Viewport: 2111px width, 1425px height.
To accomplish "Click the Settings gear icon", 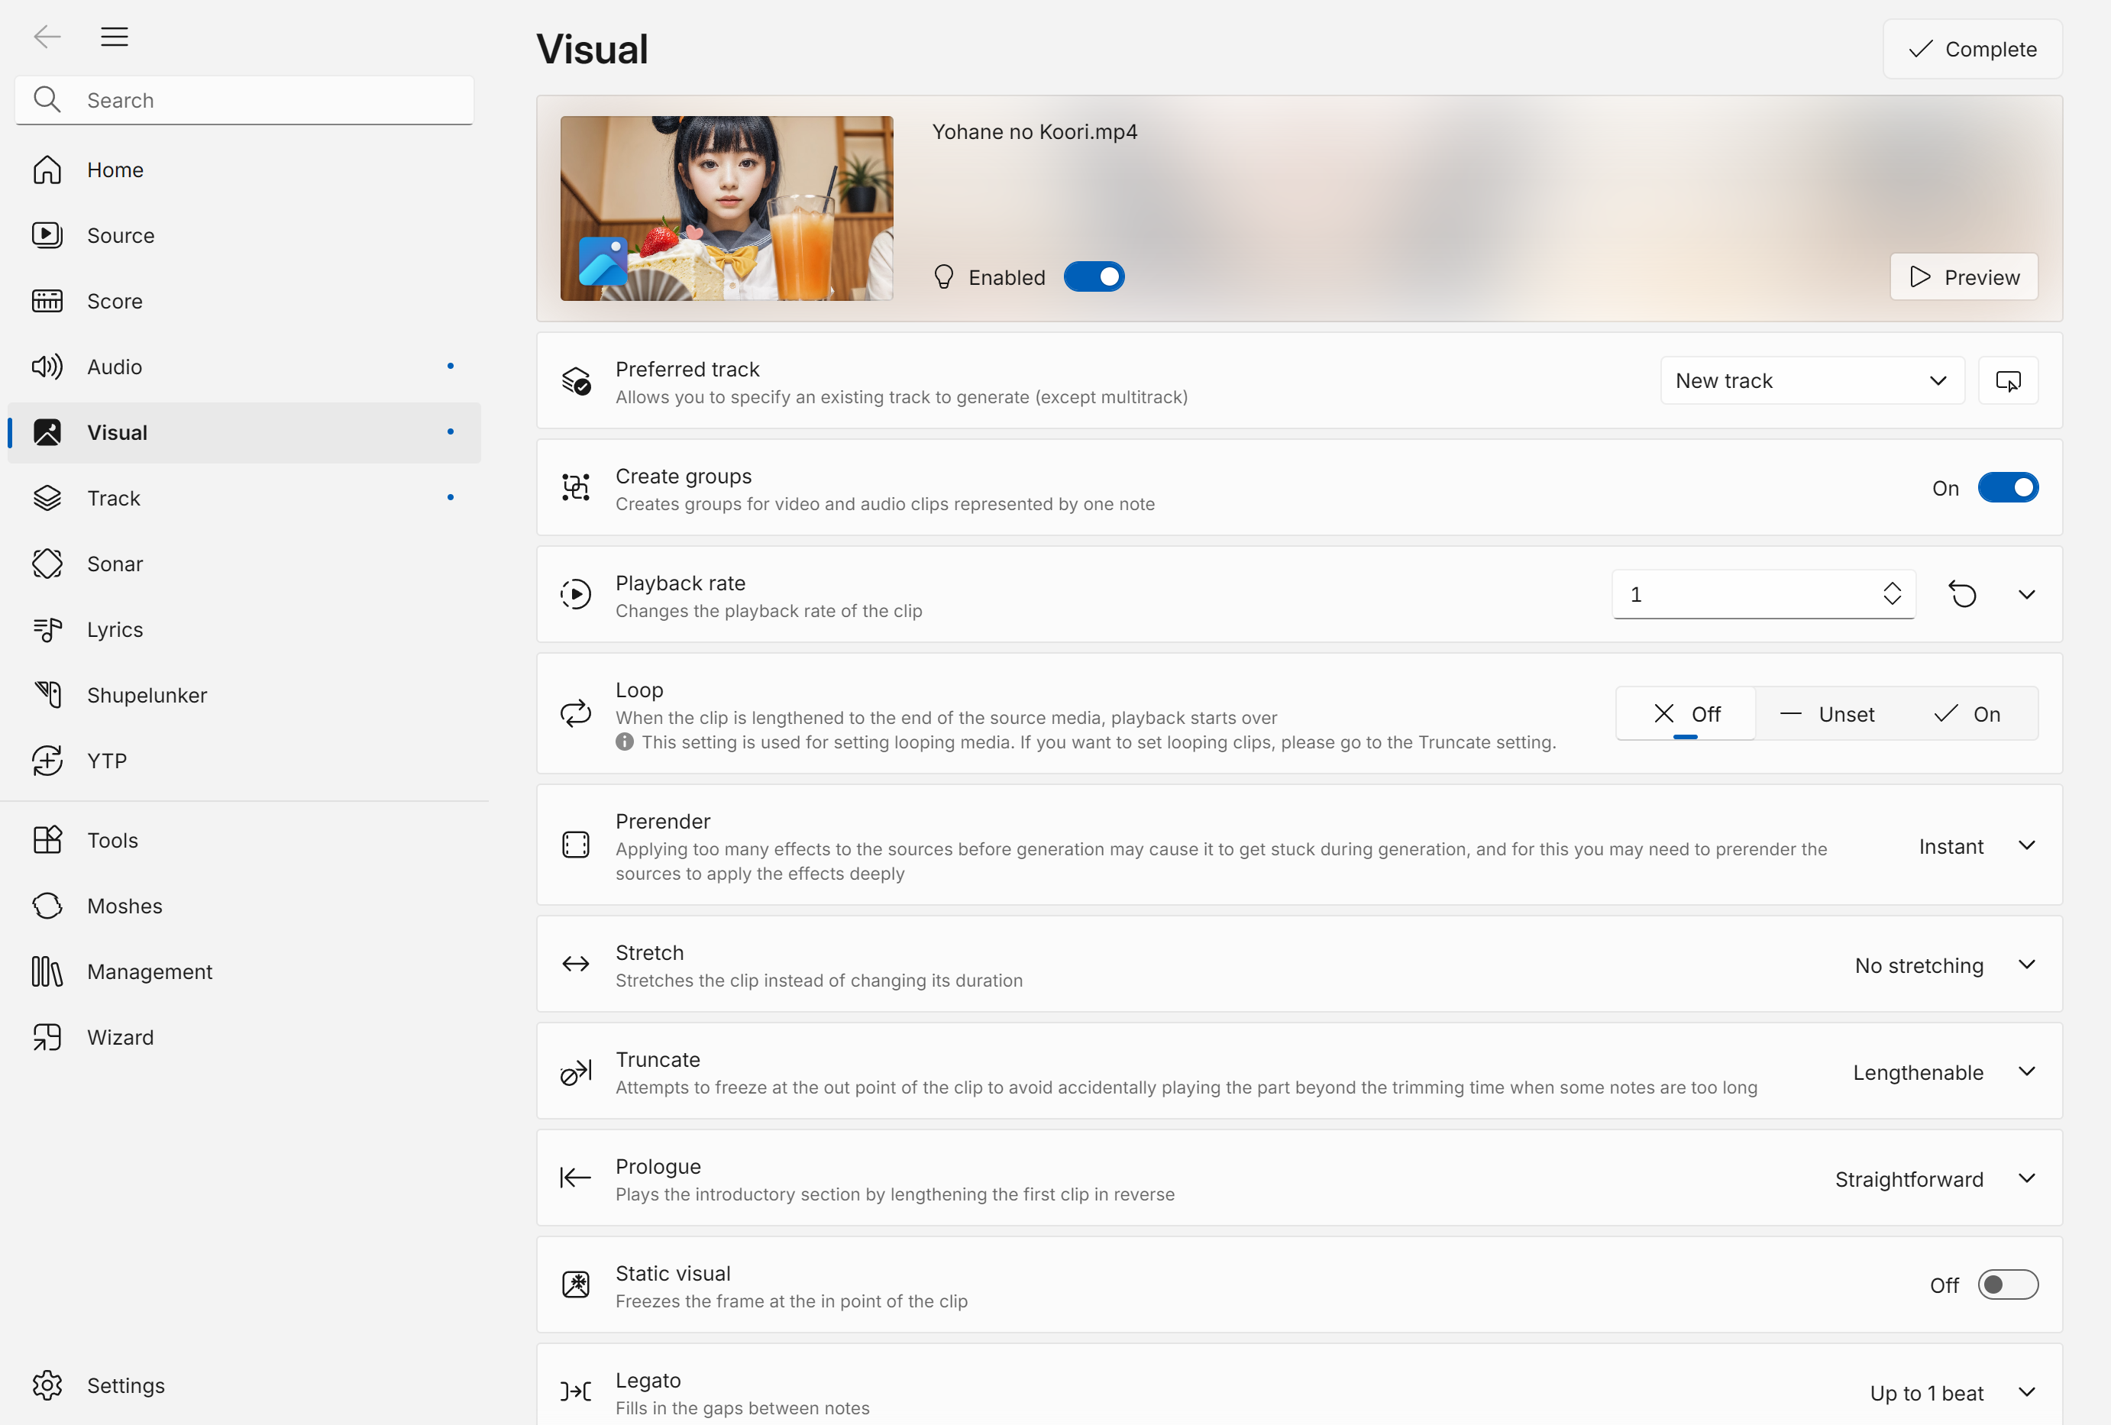I will click(47, 1385).
